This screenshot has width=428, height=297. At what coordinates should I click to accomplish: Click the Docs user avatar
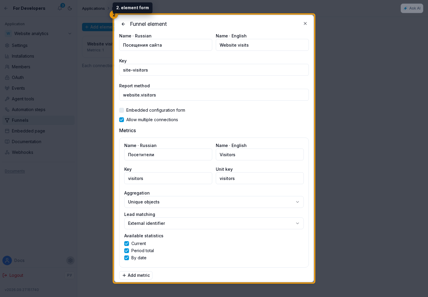click(7, 260)
